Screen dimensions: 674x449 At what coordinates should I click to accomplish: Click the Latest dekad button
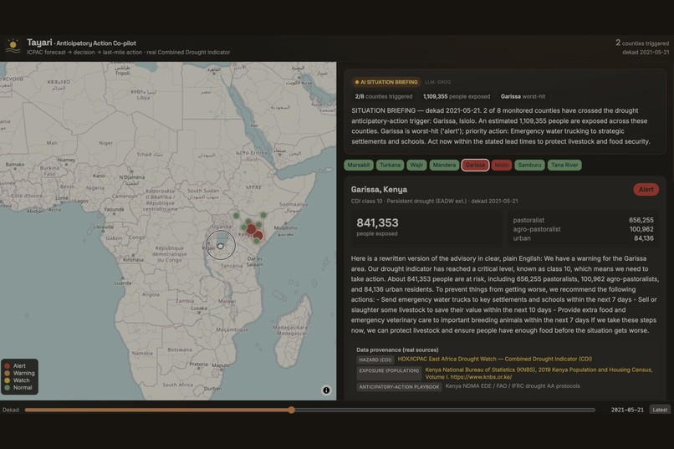tap(660, 410)
